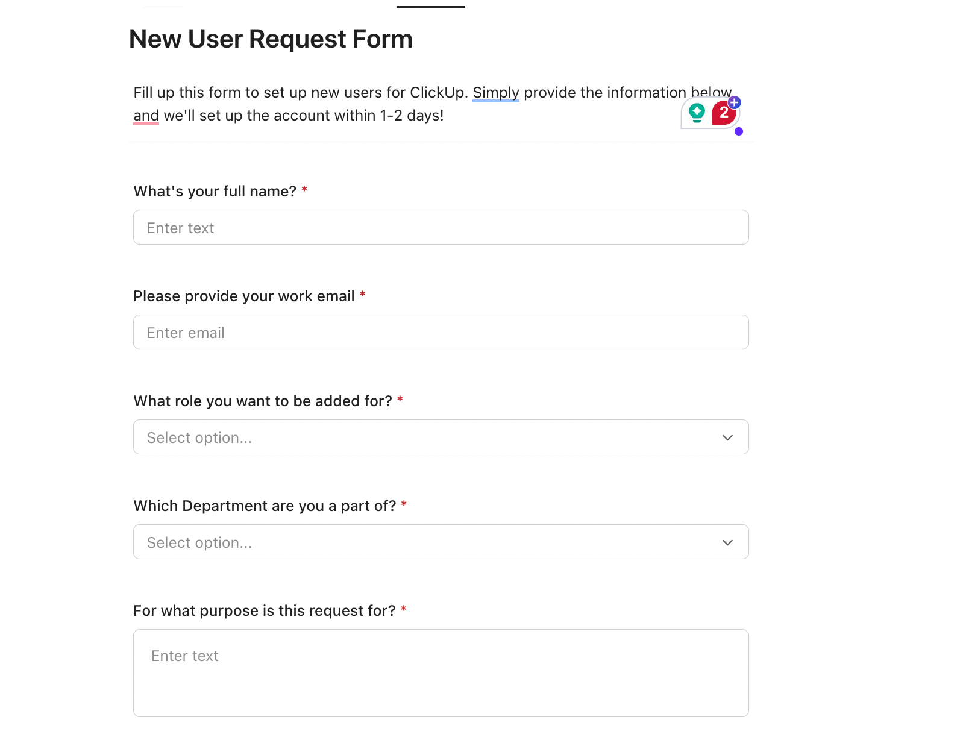Select the work email input field
The image size is (963, 746).
[441, 332]
